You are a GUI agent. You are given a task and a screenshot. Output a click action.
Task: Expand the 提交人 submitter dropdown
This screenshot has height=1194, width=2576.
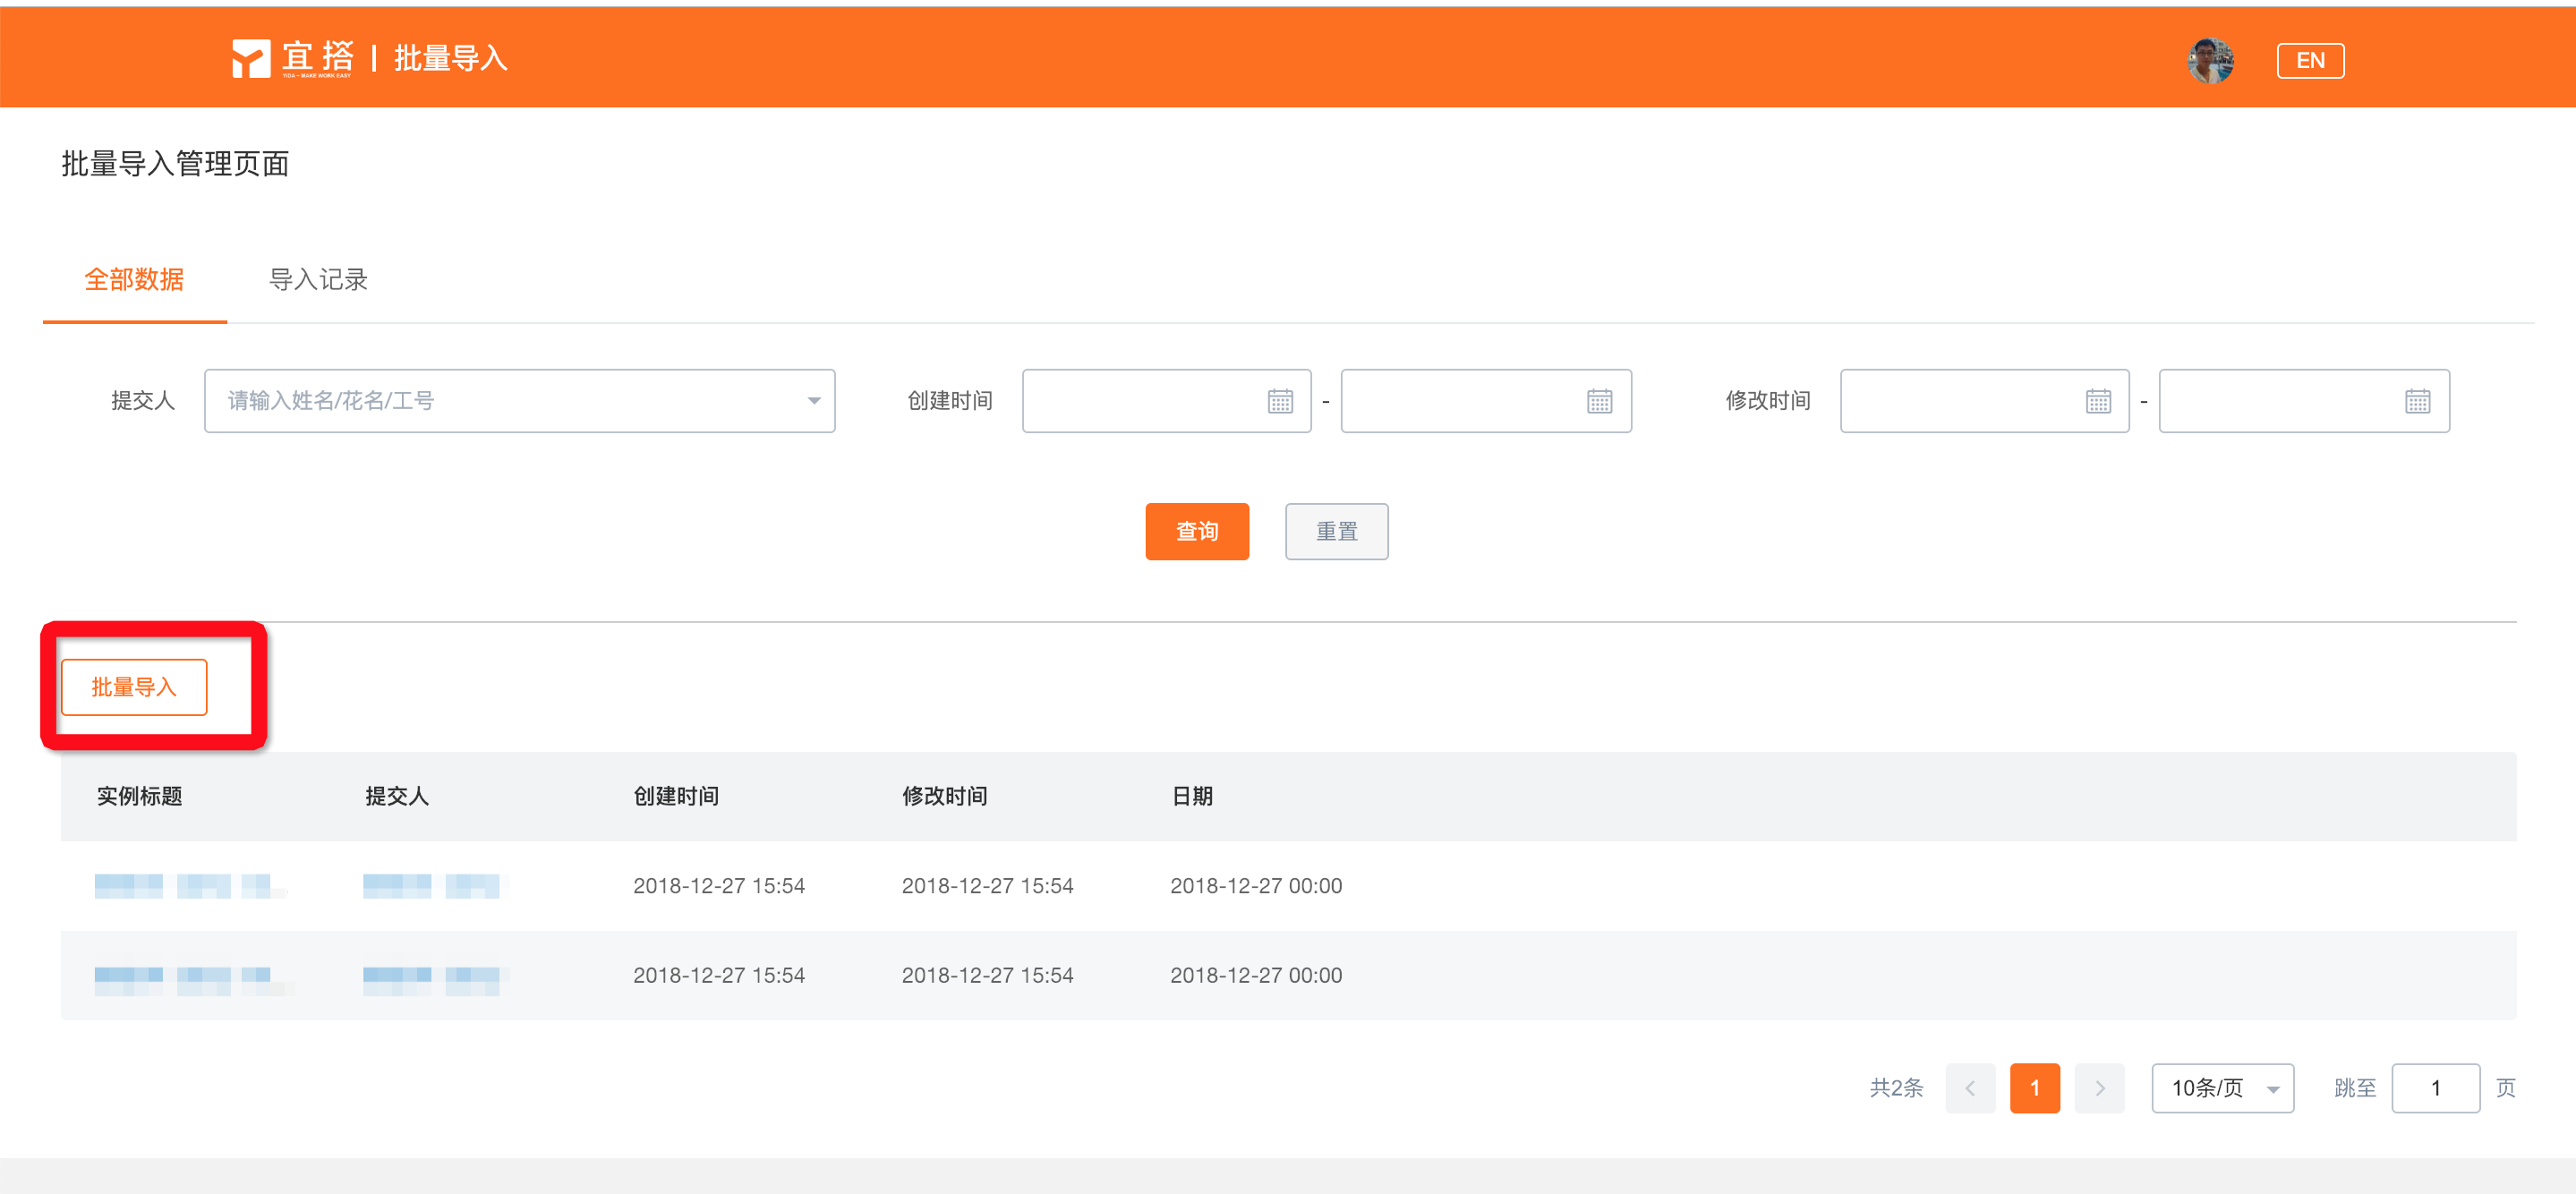coord(813,401)
